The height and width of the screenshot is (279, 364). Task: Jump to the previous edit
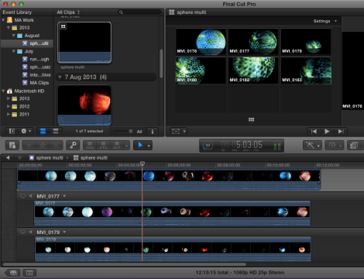coord(314,132)
